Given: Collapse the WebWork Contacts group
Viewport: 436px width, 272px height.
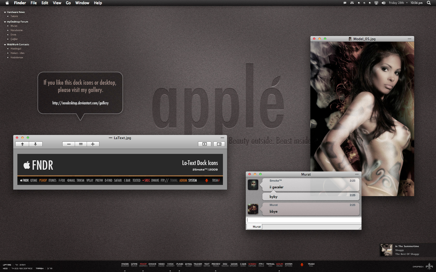Looking at the screenshot, I should 5,45.
